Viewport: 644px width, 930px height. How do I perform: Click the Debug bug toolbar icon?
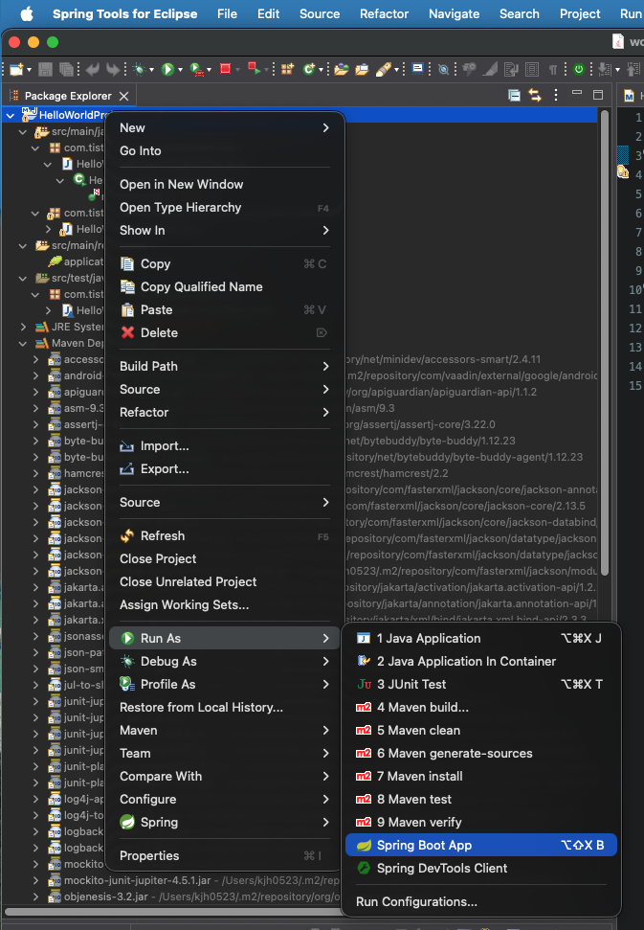(139, 69)
